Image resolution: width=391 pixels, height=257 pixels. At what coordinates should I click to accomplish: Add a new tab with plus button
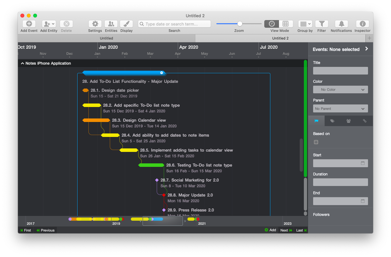pyautogui.click(x=369, y=38)
